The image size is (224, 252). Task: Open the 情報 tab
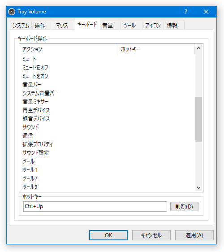174,26
